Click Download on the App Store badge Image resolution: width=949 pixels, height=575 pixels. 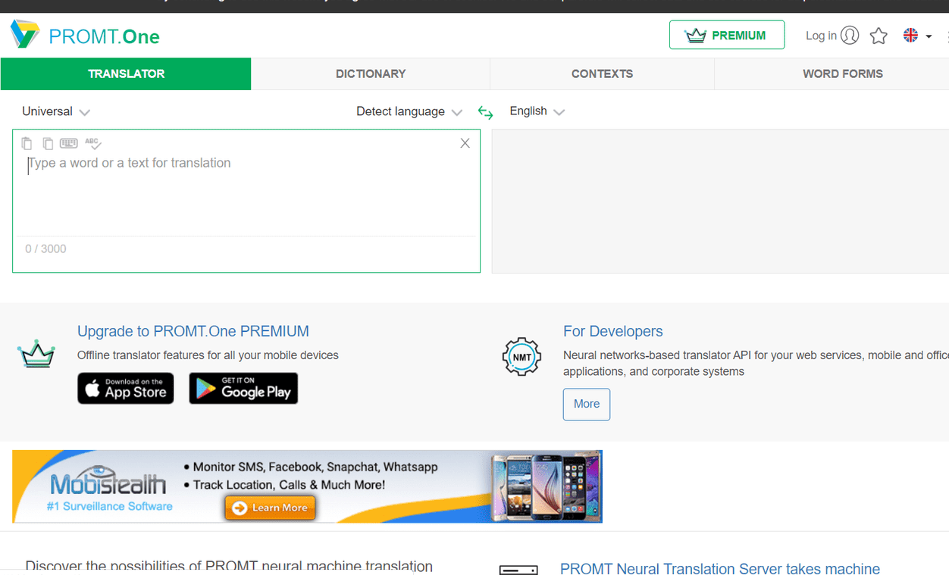[126, 388]
